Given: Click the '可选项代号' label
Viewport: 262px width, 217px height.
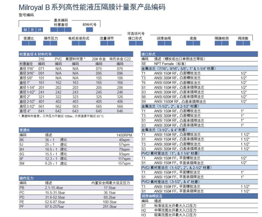Looking at the screenshot, I should [136, 34].
